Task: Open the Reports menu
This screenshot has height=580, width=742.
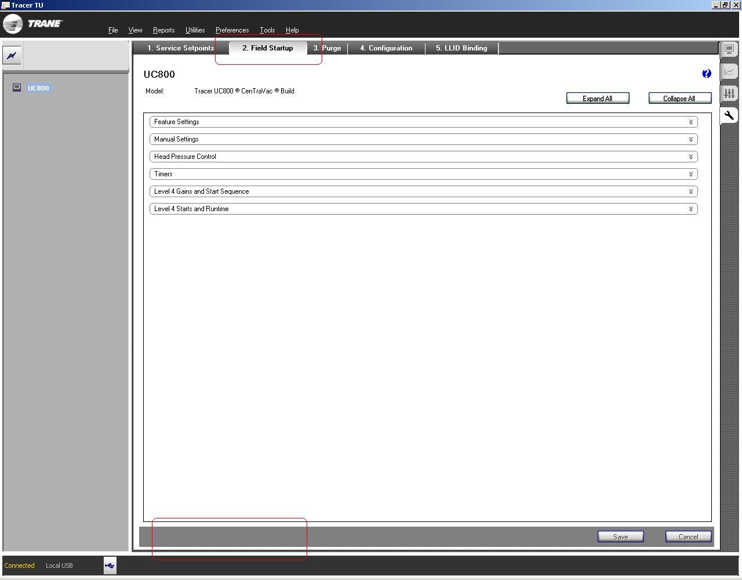Action: (x=163, y=30)
